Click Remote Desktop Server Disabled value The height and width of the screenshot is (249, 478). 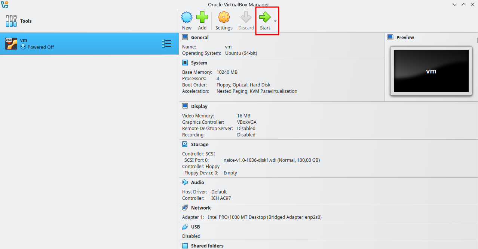[x=246, y=128]
